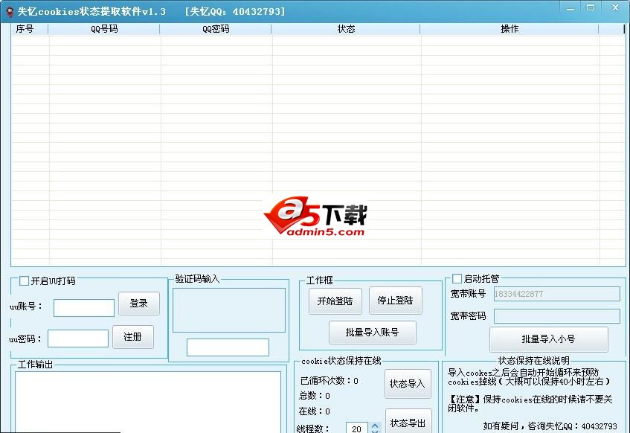This screenshot has height=433, width=630.
Task: Click inside the 工作输出 log box
Action: point(148,402)
